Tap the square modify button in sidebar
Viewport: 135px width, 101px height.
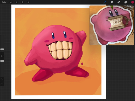[2, 56]
